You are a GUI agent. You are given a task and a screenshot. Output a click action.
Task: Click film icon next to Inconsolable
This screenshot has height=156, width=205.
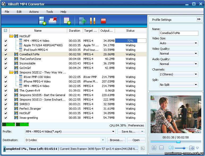pyautogui.click(x=16, y=63)
